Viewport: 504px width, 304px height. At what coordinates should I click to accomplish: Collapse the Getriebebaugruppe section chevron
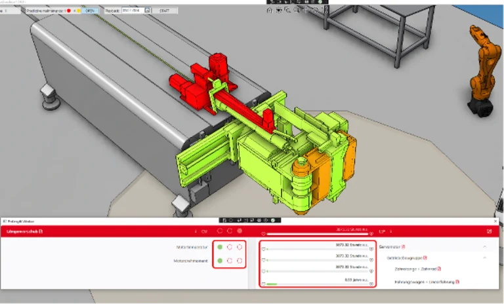(x=484, y=257)
